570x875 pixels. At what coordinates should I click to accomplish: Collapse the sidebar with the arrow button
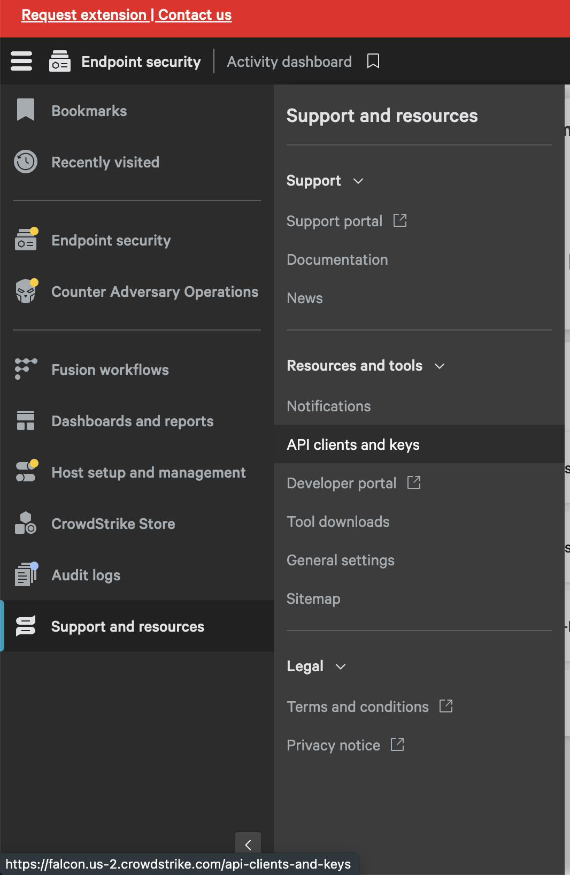tap(248, 845)
